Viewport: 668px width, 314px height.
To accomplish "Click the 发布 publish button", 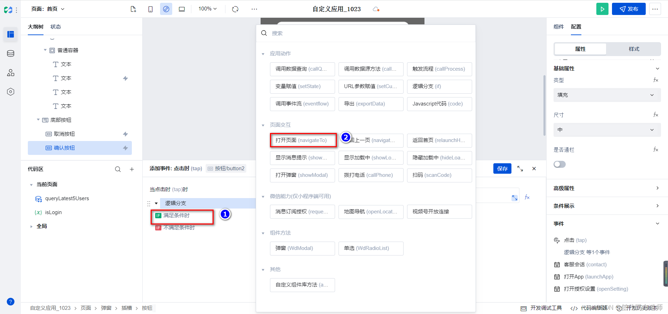I will click(629, 9).
